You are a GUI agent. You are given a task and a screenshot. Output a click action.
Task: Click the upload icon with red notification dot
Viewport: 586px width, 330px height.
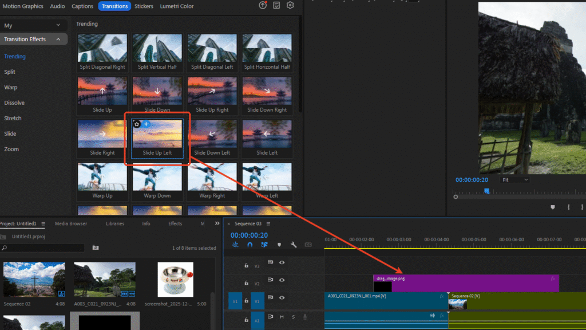(263, 6)
